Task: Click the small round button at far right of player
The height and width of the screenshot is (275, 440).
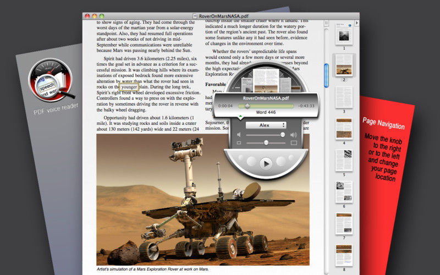Action: coord(291,157)
